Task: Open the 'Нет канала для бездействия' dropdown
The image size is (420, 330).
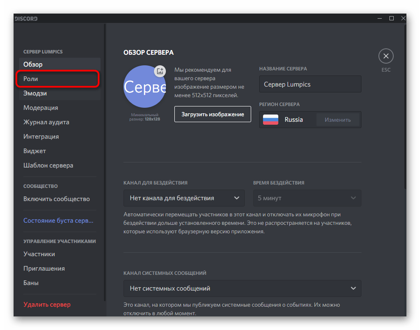Action: (184, 198)
